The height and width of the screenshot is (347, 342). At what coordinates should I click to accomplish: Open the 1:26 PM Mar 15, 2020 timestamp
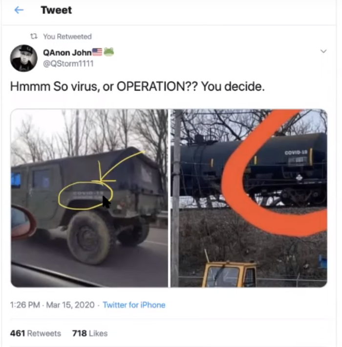[x=52, y=305]
